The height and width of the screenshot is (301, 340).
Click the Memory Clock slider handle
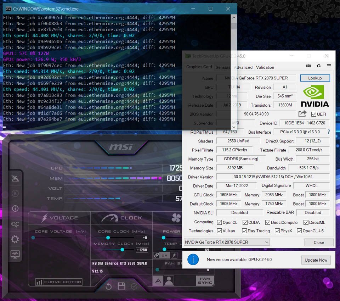pos(122,250)
